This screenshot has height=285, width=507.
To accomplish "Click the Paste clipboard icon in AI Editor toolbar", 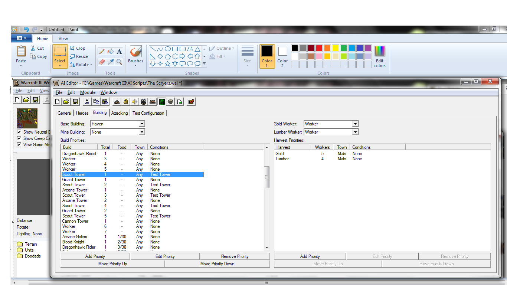I will coord(105,102).
